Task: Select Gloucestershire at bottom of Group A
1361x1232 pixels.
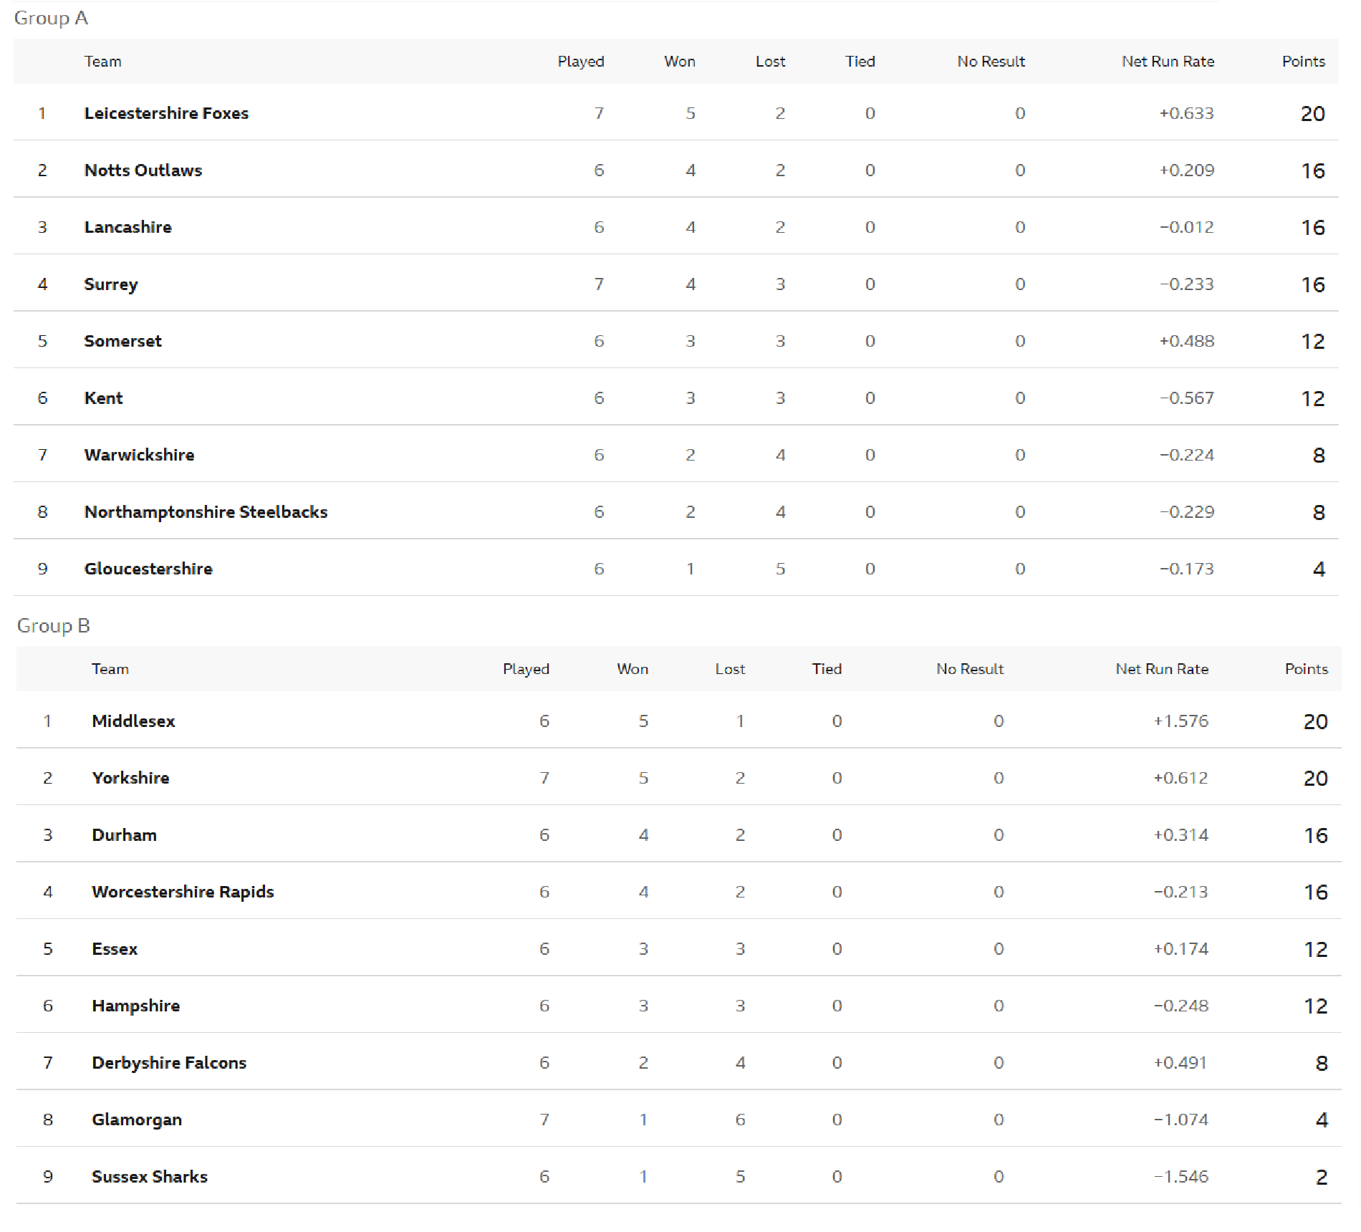Action: 148,569
